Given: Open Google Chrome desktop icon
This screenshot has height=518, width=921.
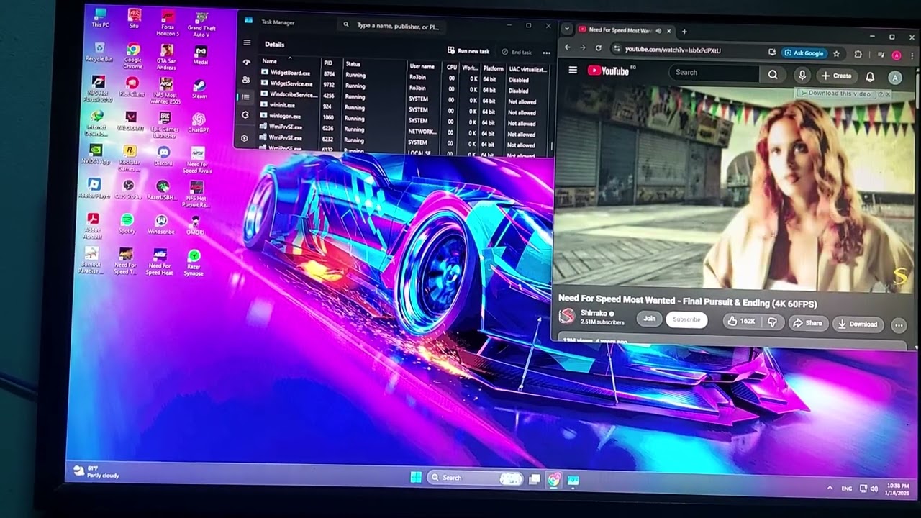Looking at the screenshot, I should point(132,56).
